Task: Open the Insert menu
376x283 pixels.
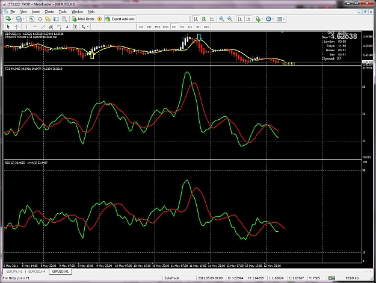Action: pos(36,11)
